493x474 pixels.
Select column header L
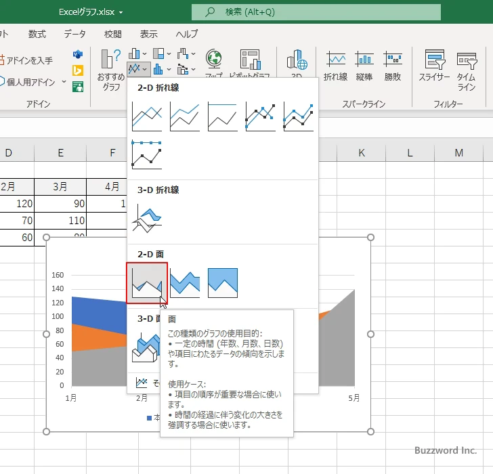click(x=410, y=153)
